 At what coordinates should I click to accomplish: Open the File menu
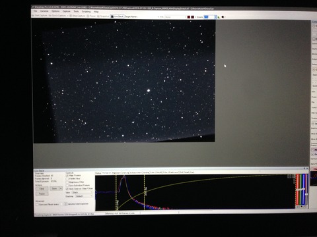pyautogui.click(x=35, y=11)
